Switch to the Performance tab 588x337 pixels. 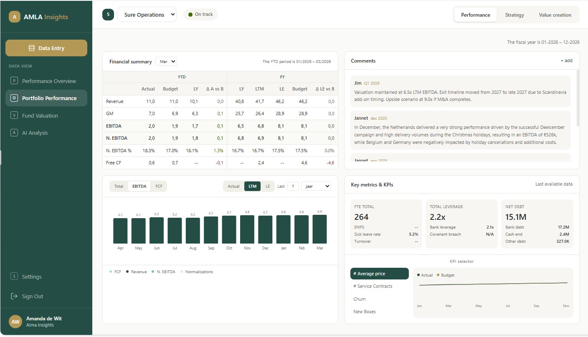tap(475, 15)
